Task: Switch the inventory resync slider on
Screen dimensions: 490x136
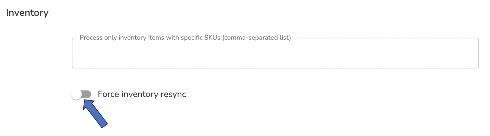Action: point(81,94)
